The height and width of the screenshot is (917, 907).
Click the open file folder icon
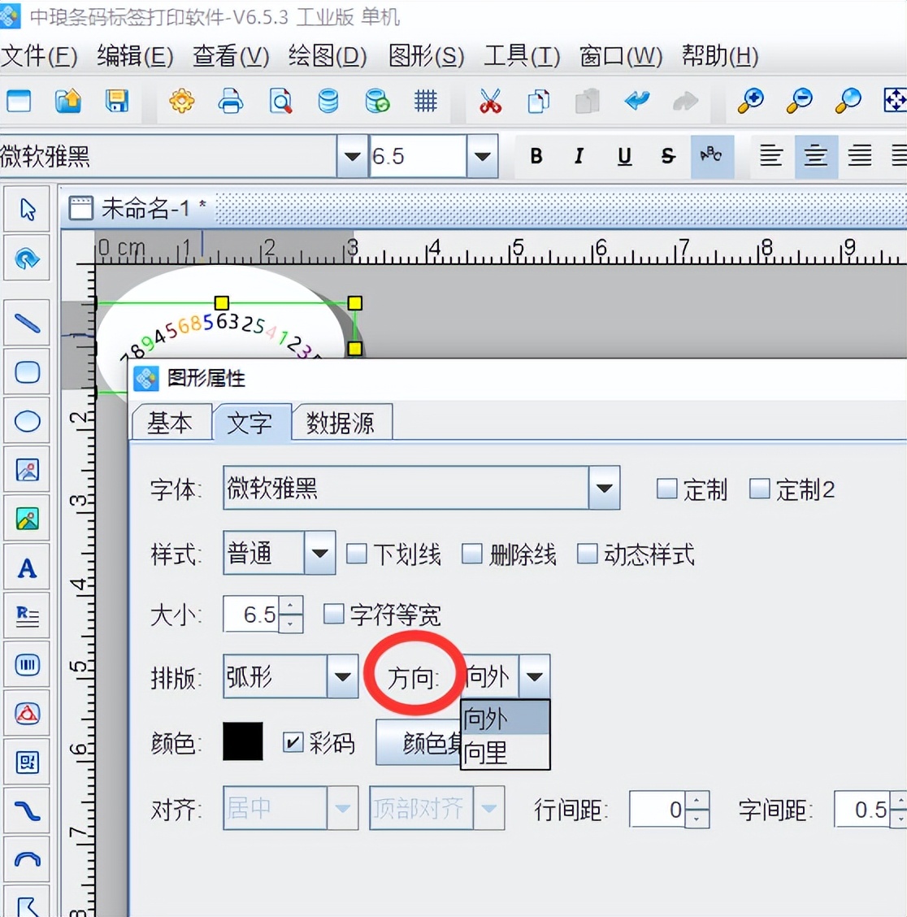(67, 101)
